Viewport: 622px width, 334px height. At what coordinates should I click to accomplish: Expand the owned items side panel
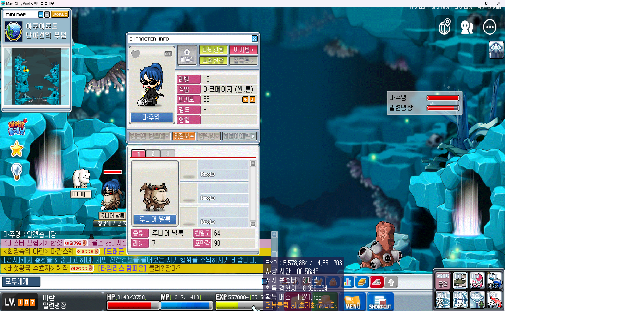(240, 136)
